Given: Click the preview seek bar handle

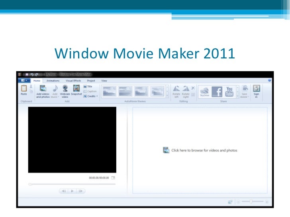Looking at the screenshot, I should coord(30,184).
